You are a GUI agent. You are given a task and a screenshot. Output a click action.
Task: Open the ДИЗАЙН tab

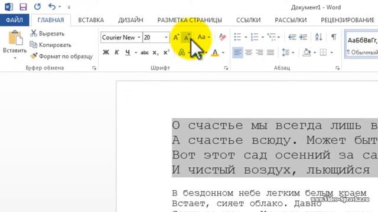pos(131,20)
